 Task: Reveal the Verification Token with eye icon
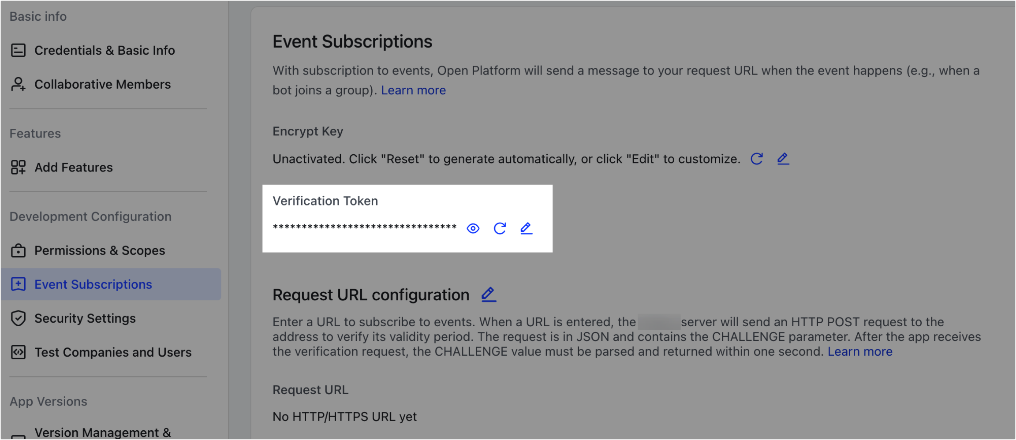473,228
